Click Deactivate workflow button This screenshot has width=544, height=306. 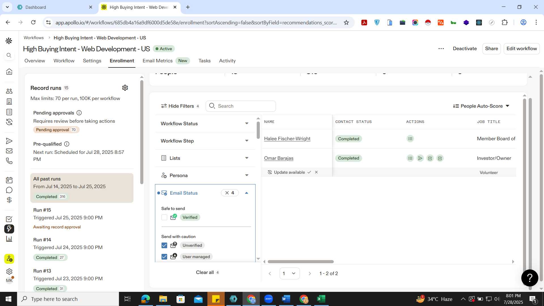tap(465, 48)
